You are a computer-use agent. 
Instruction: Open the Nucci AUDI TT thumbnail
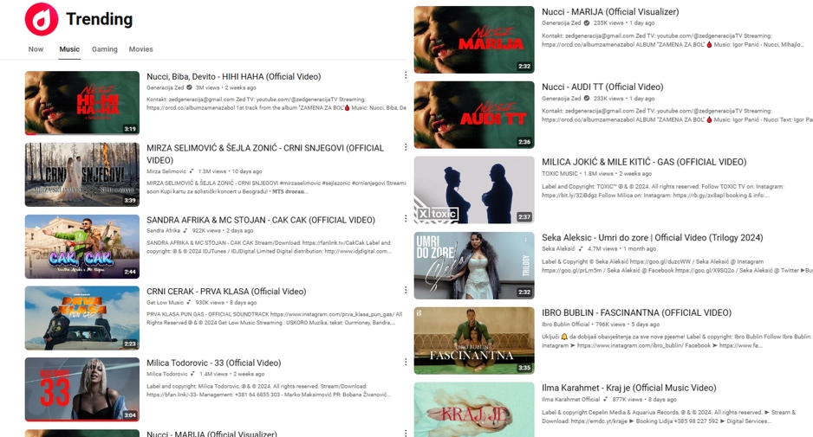(474, 115)
